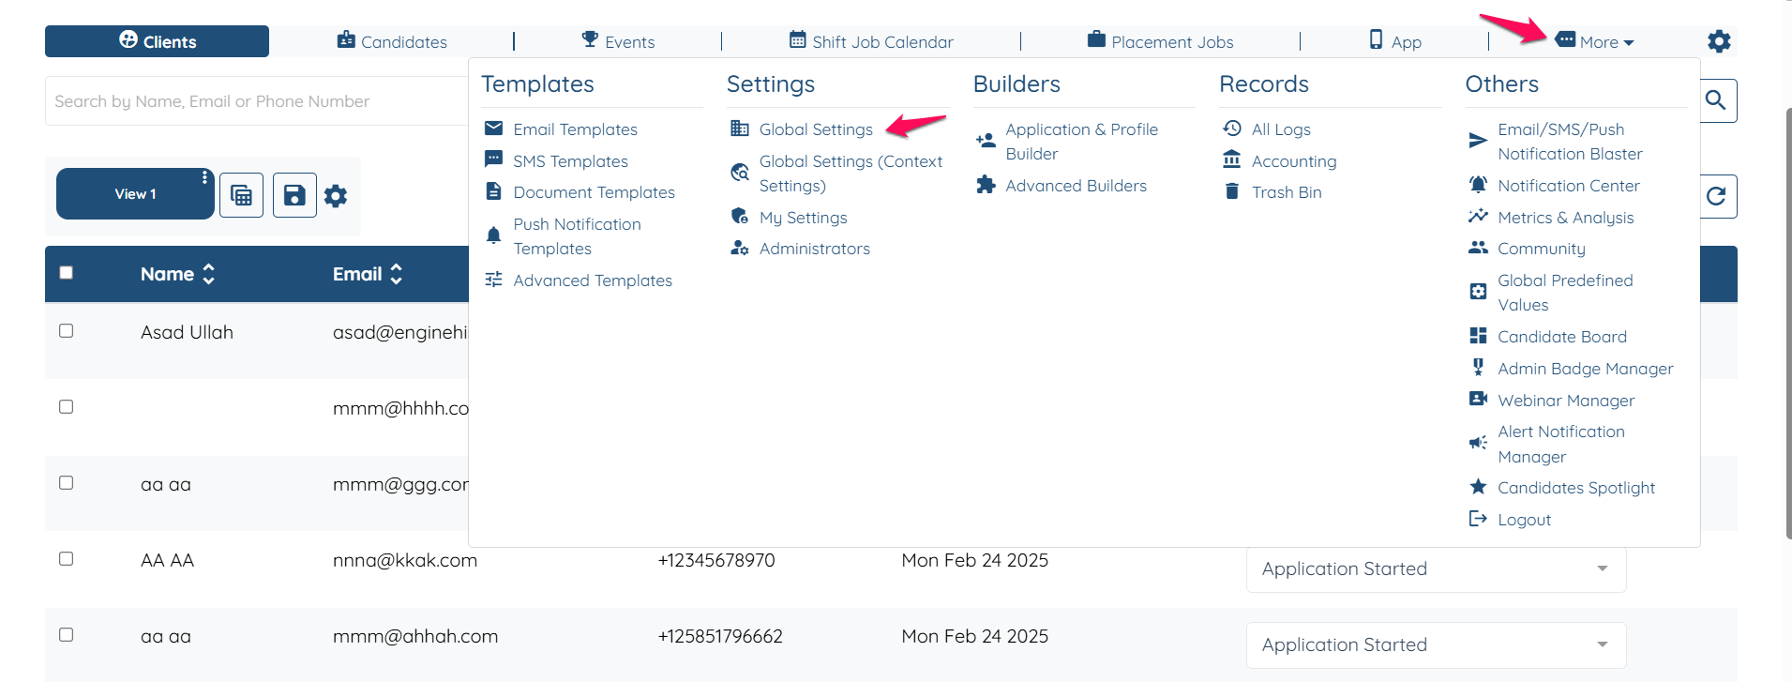This screenshot has height=682, width=1792.
Task: Open Admin Badge Manager link
Action: coord(1585,369)
